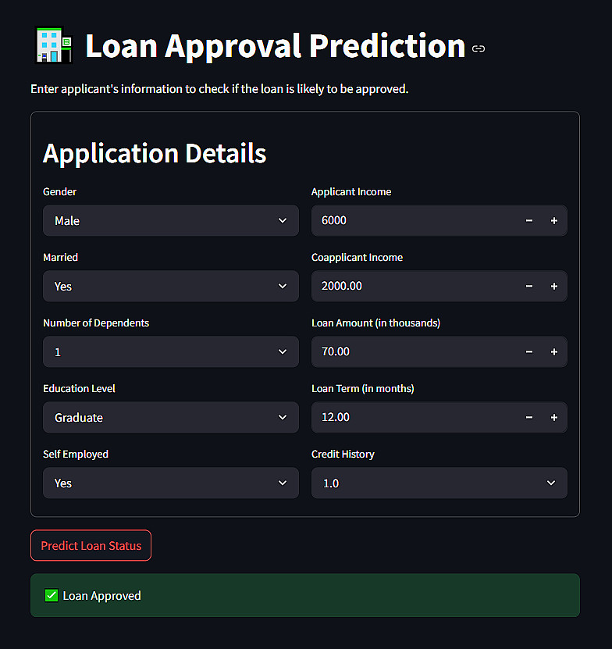Increment Coapplicant Income using the plus button
Viewport: 612px width, 649px height.
tap(554, 287)
